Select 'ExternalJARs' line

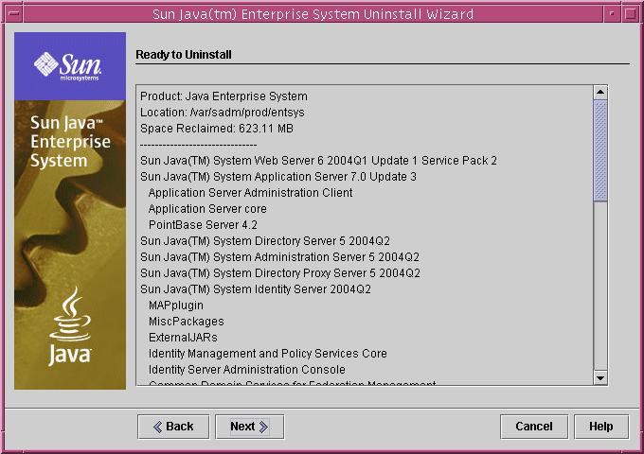click(183, 338)
